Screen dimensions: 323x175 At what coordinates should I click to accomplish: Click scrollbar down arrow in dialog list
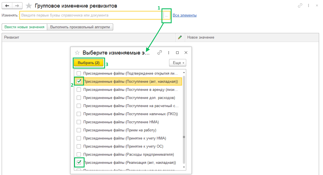click(x=184, y=167)
